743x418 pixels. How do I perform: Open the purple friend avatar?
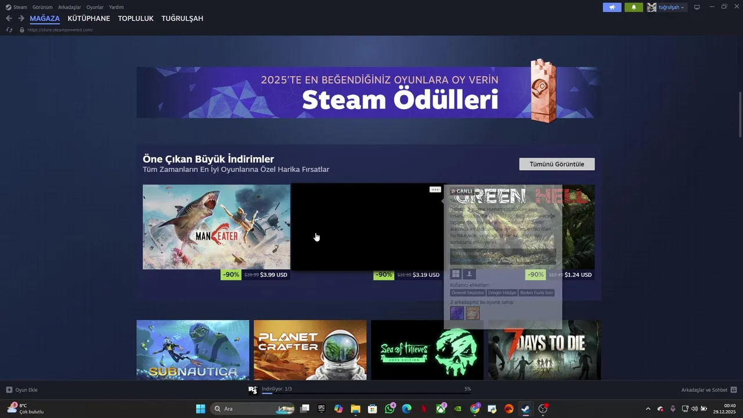[457, 313]
